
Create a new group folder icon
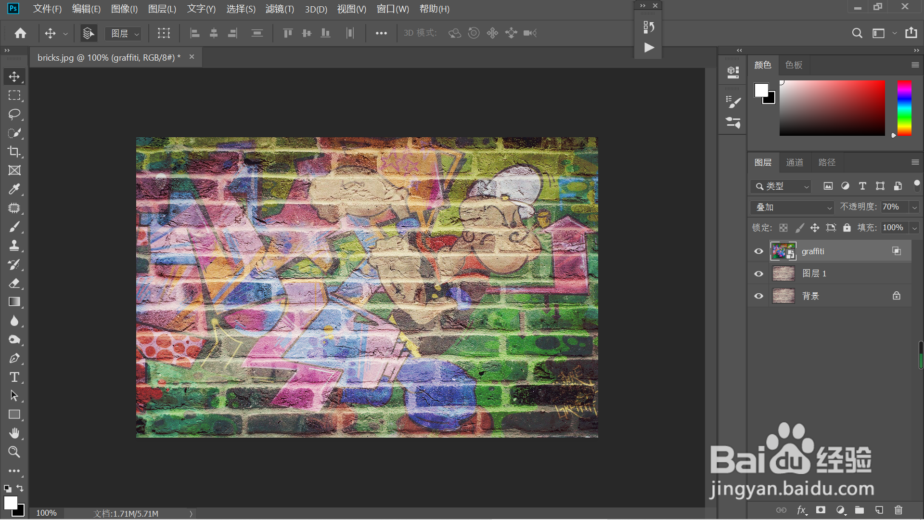(x=860, y=510)
